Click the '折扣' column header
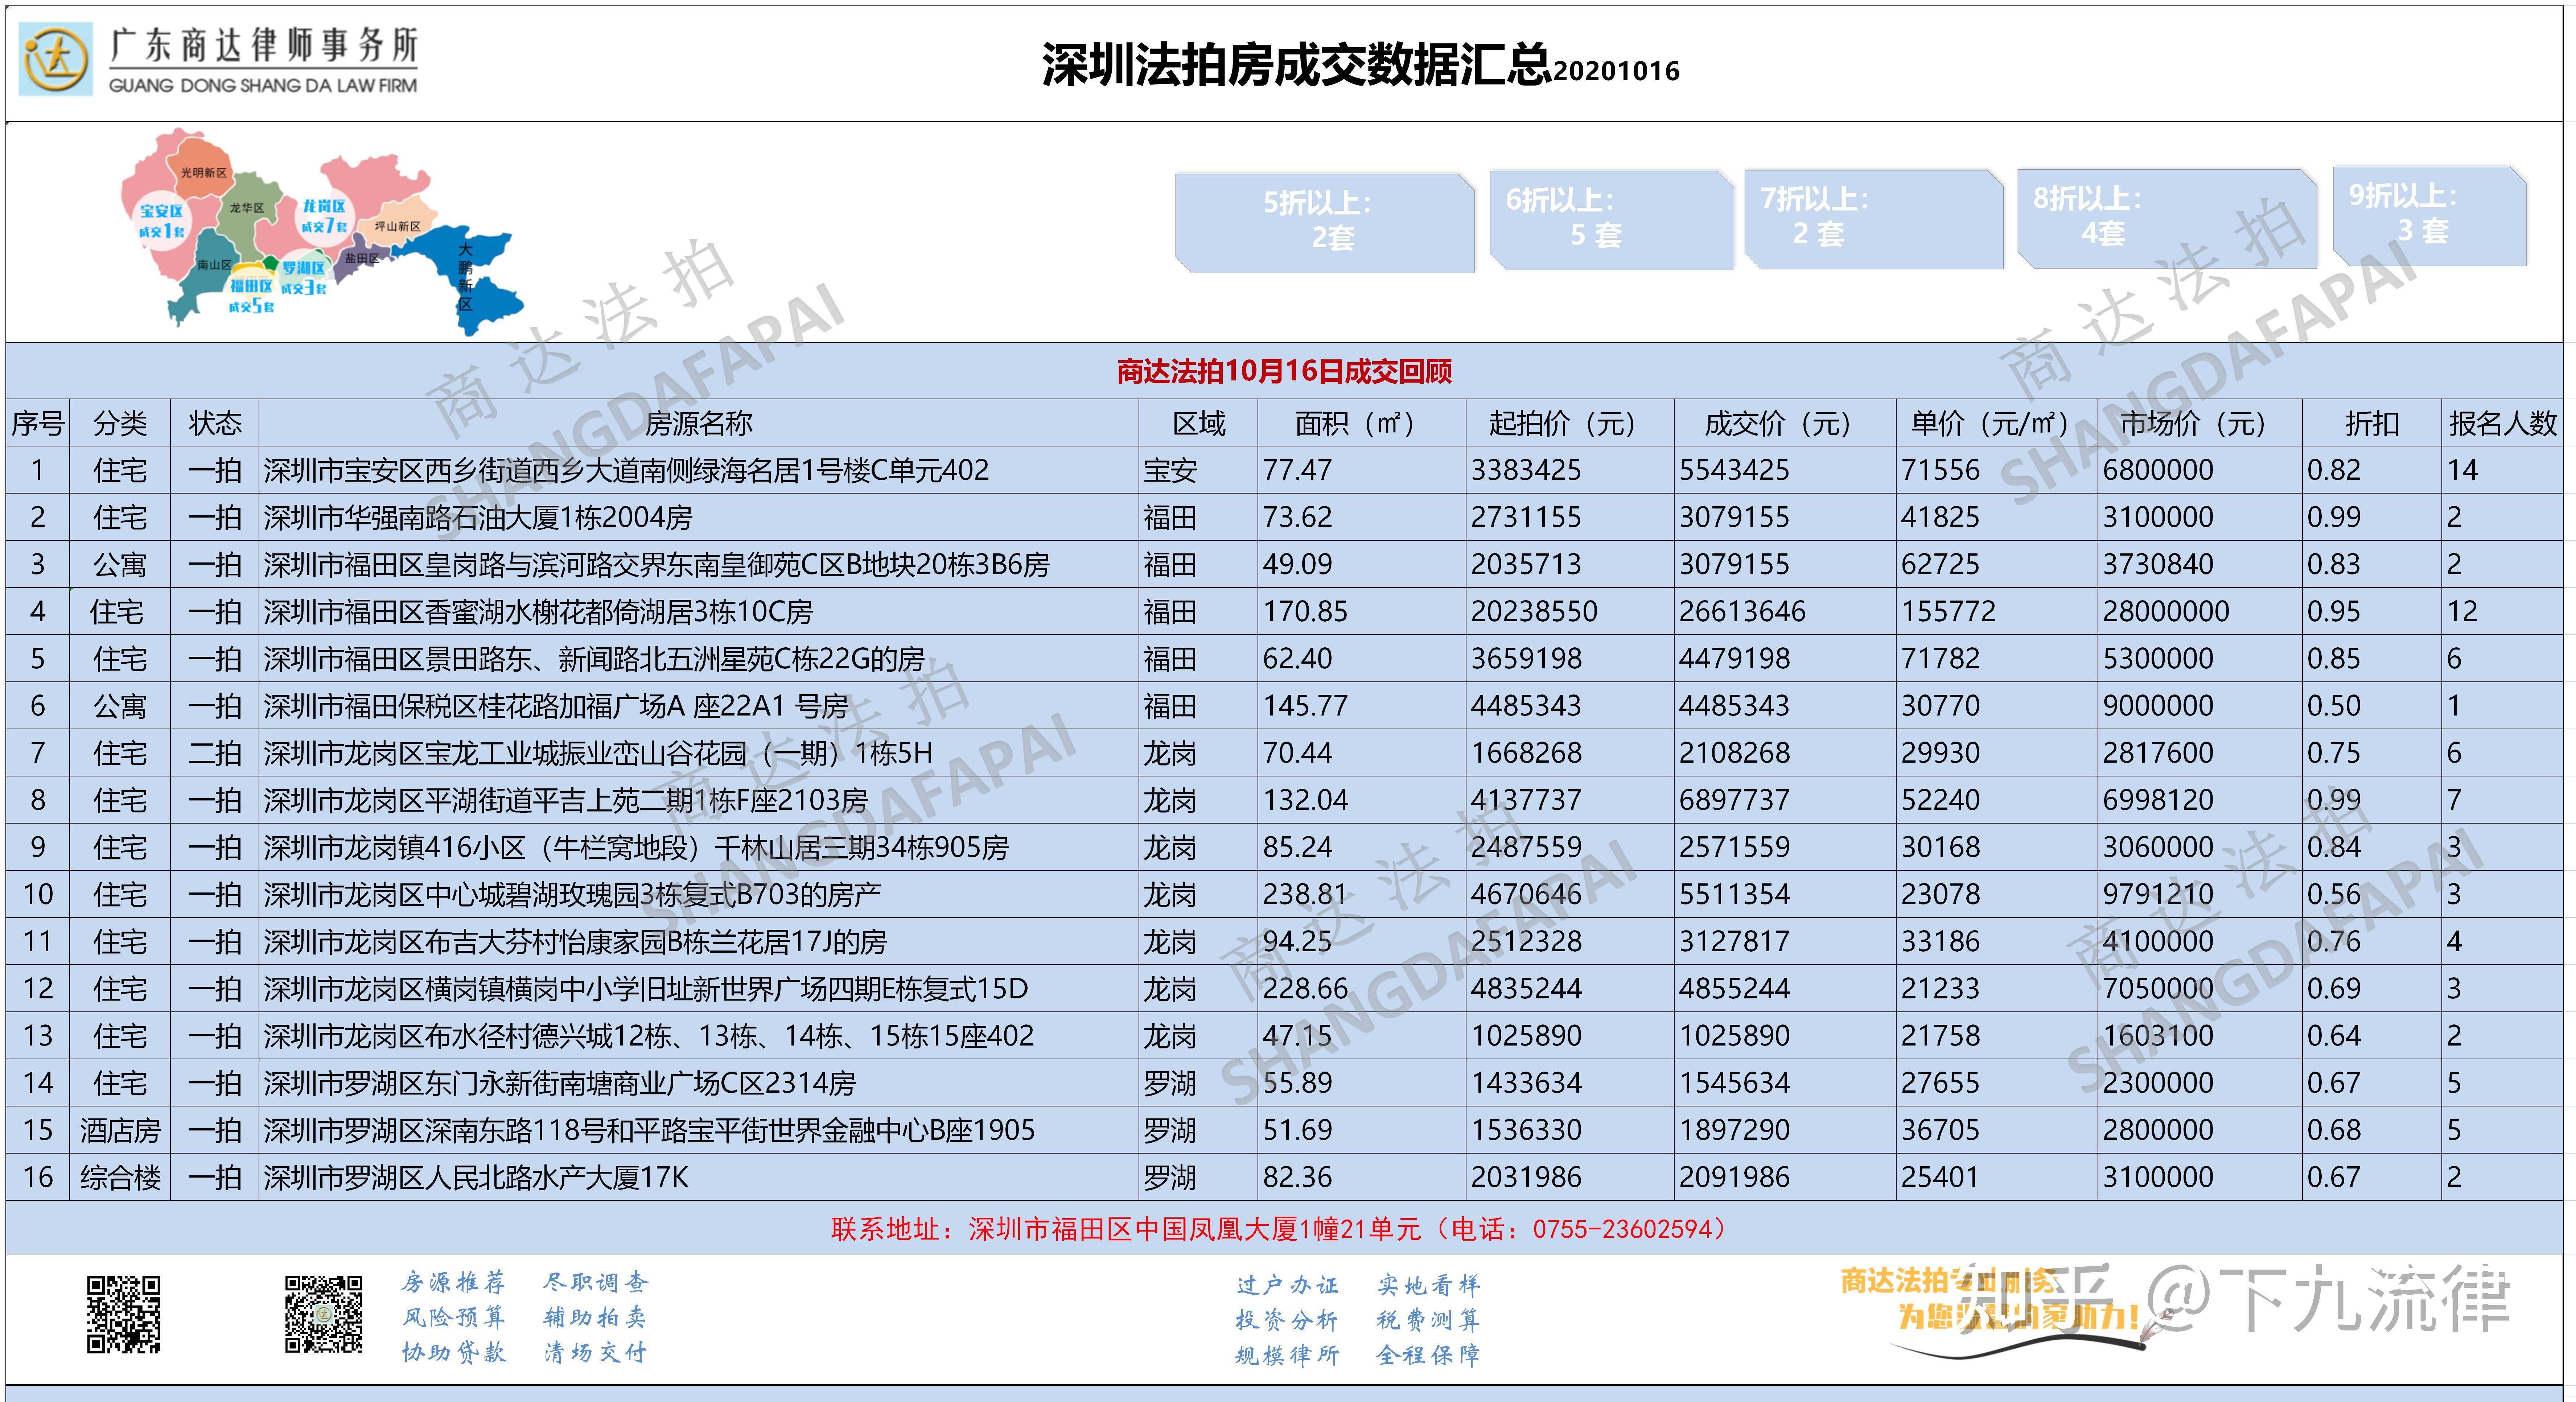 (x=2372, y=423)
